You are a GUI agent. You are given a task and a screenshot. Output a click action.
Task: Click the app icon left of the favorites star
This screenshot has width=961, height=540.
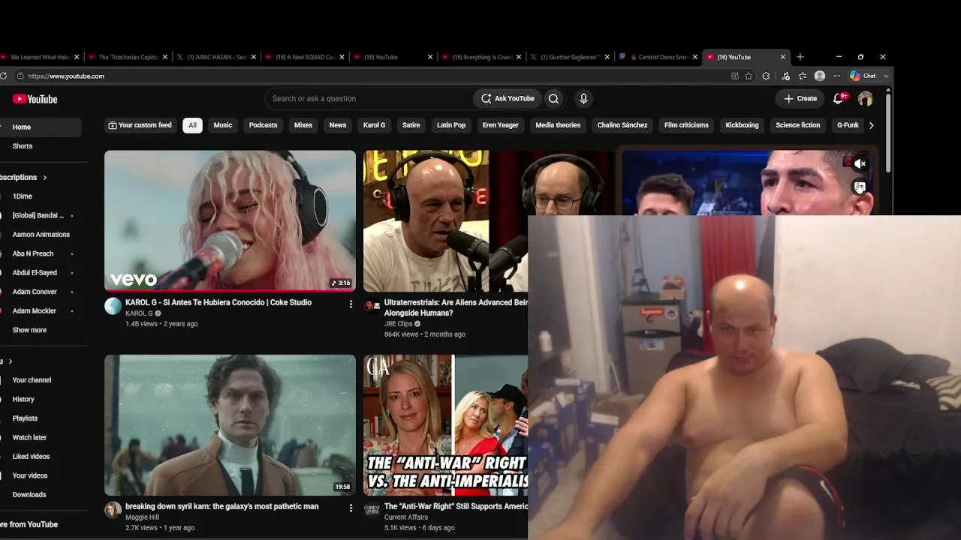point(734,76)
